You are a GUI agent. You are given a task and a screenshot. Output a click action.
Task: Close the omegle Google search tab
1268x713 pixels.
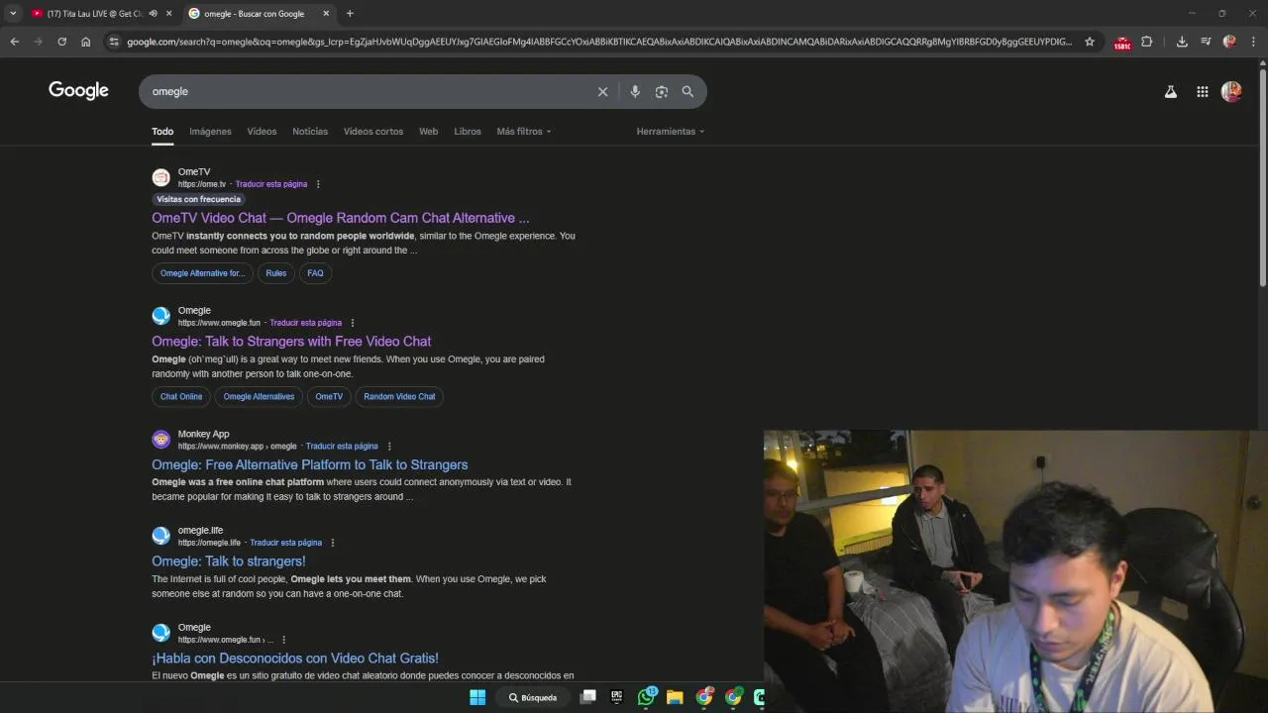click(x=326, y=14)
